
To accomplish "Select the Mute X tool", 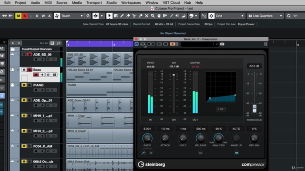I will pos(147,16).
